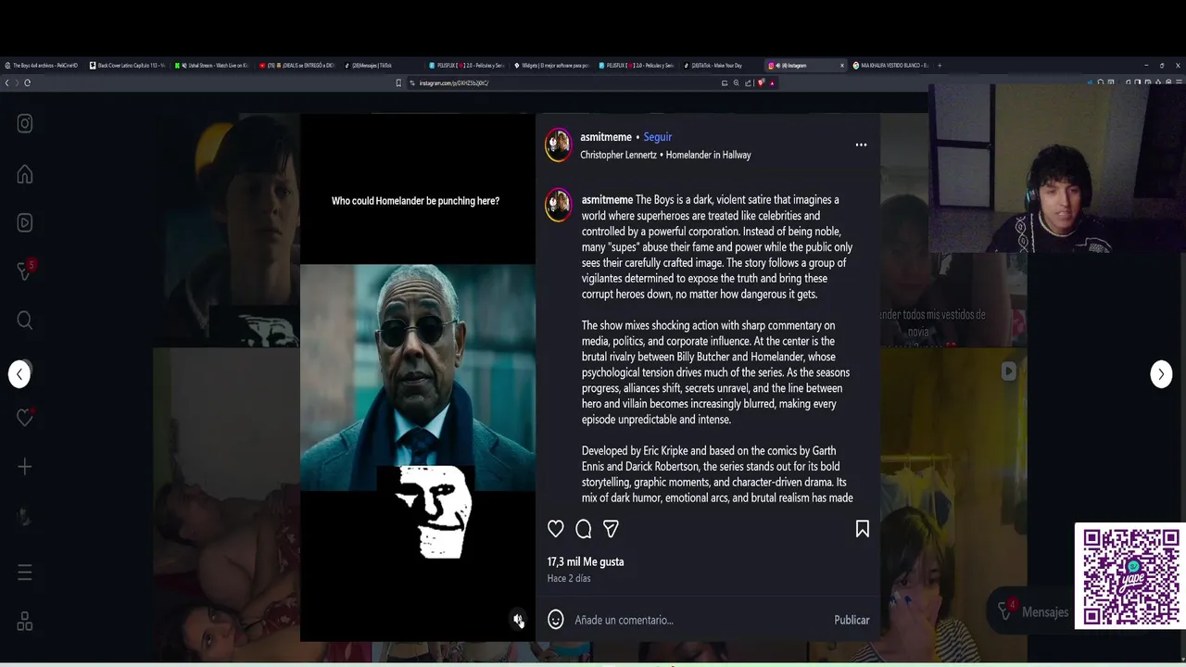The height and width of the screenshot is (667, 1186).
Task: Share the post with paper plane icon
Action: 611,529
